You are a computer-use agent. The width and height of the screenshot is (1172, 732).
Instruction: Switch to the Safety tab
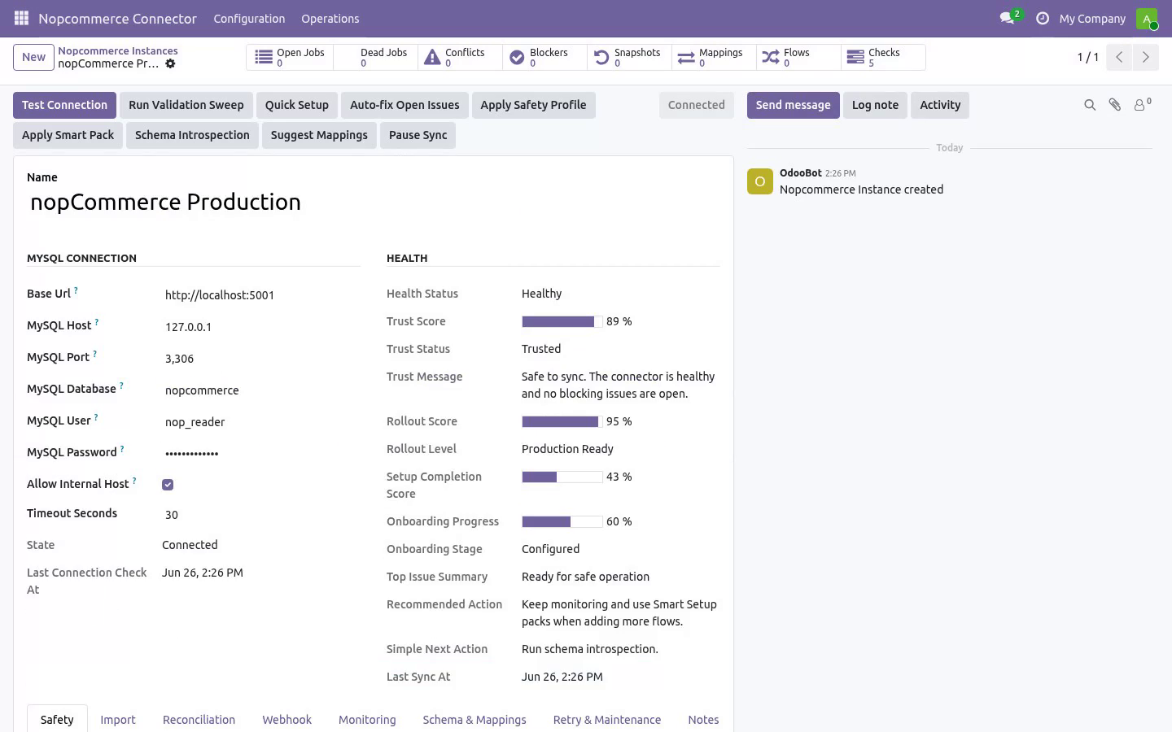(x=57, y=720)
